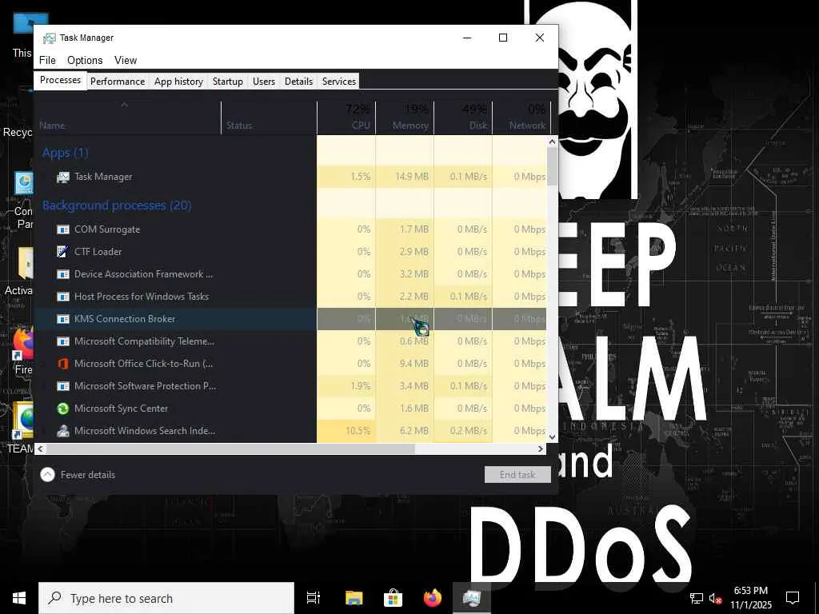Click the vertical scrollbar up arrow
This screenshot has width=819, height=614.
[x=553, y=142]
